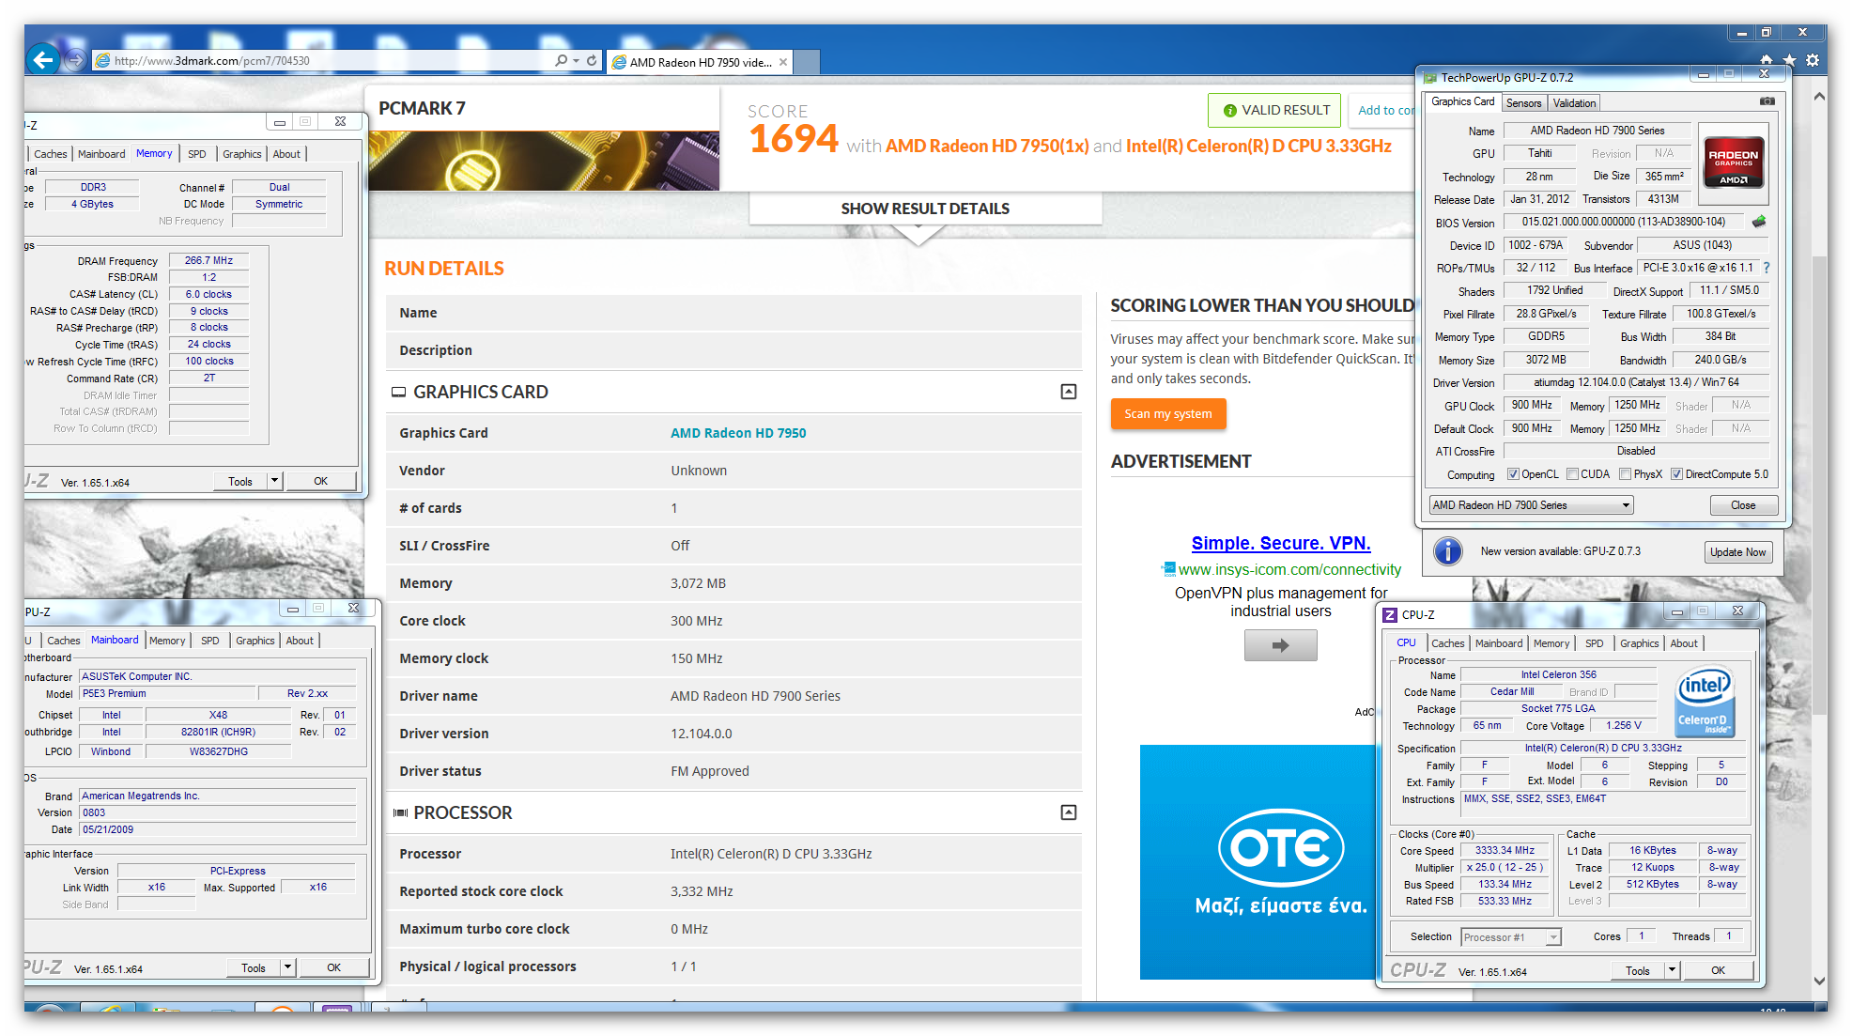Go back with the browser back arrow

[x=42, y=60]
